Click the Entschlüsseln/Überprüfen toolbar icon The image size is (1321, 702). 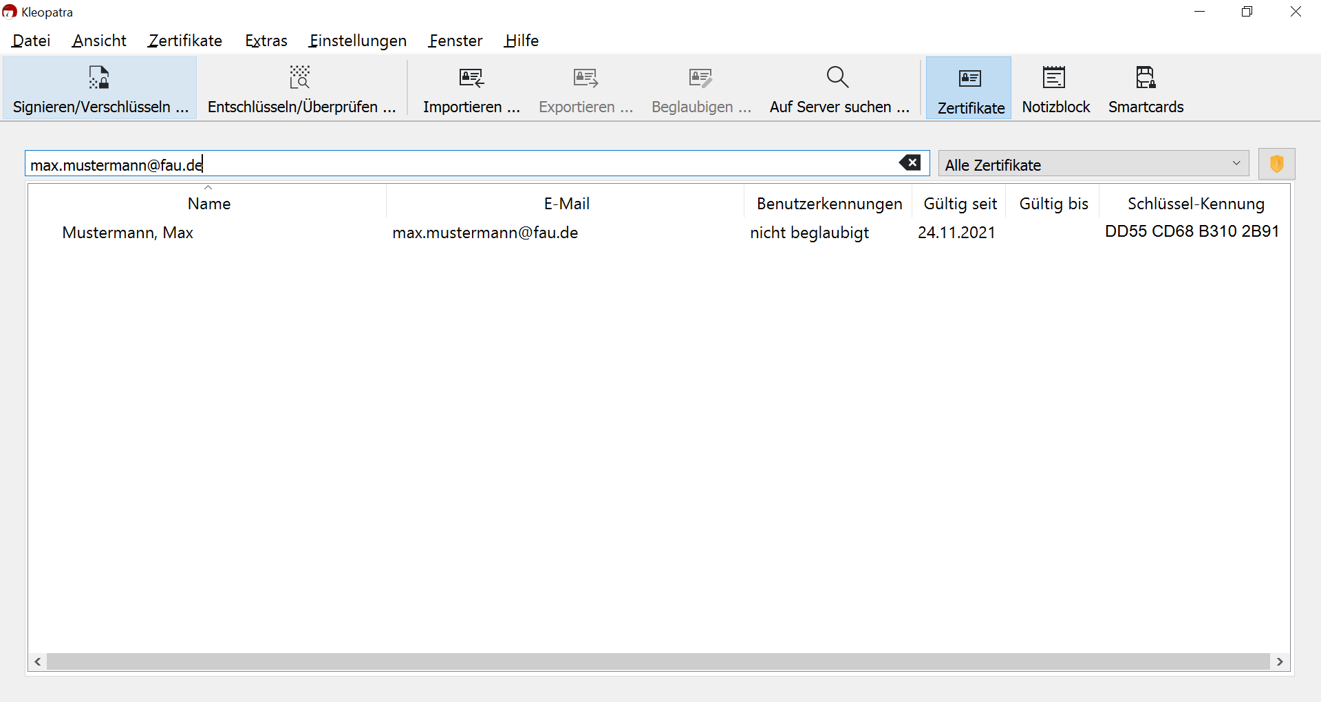(301, 89)
